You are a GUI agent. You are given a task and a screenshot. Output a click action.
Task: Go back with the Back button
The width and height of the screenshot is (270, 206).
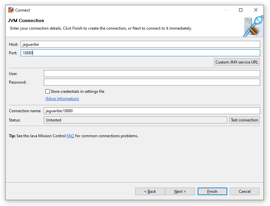(150, 191)
